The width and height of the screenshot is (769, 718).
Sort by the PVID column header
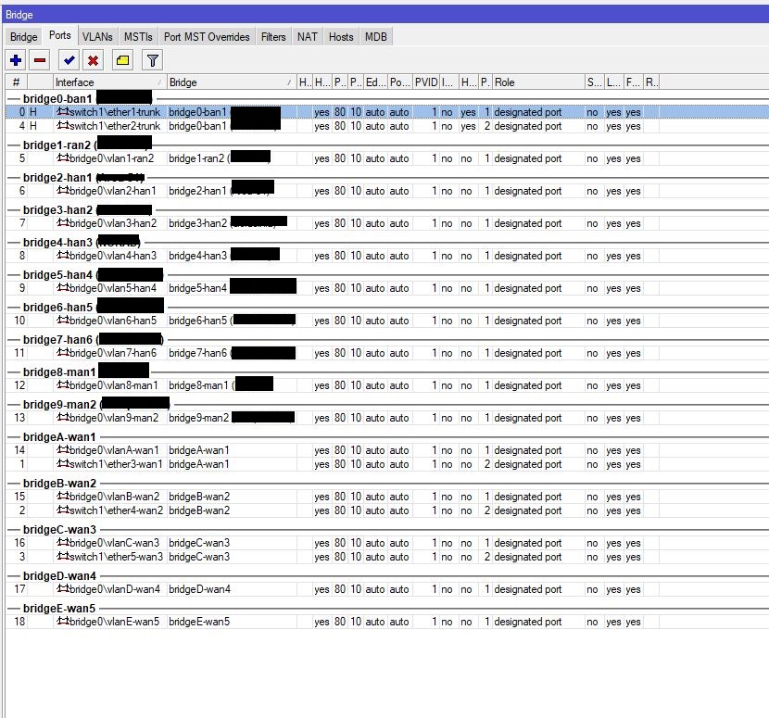pyautogui.click(x=426, y=82)
